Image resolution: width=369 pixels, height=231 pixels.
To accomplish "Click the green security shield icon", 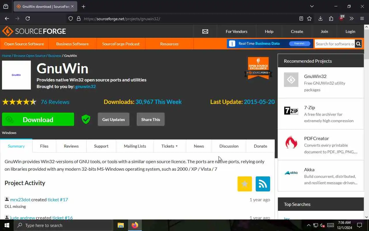I will pos(86,119).
